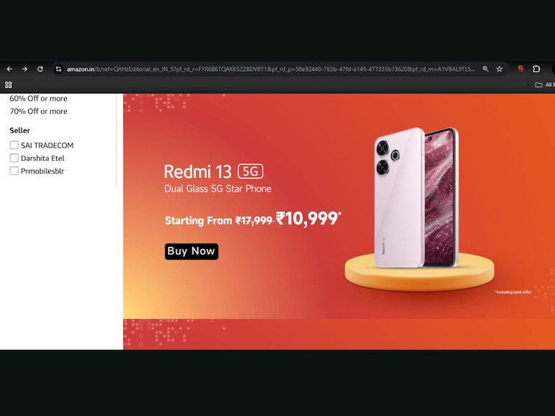The height and width of the screenshot is (416, 555).
Task: Open the apps grid in bookmarks bar
Action: click(9, 85)
